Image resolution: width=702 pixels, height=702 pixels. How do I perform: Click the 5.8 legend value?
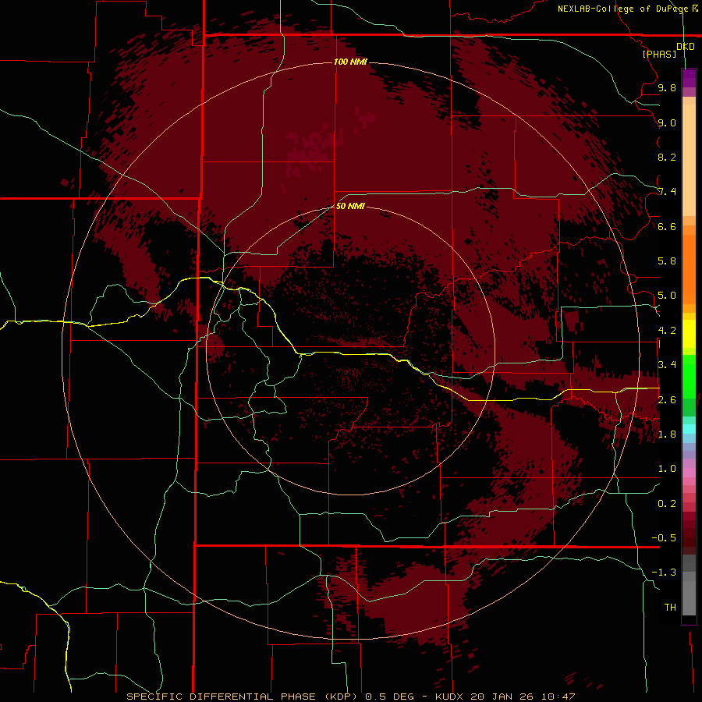(x=667, y=261)
